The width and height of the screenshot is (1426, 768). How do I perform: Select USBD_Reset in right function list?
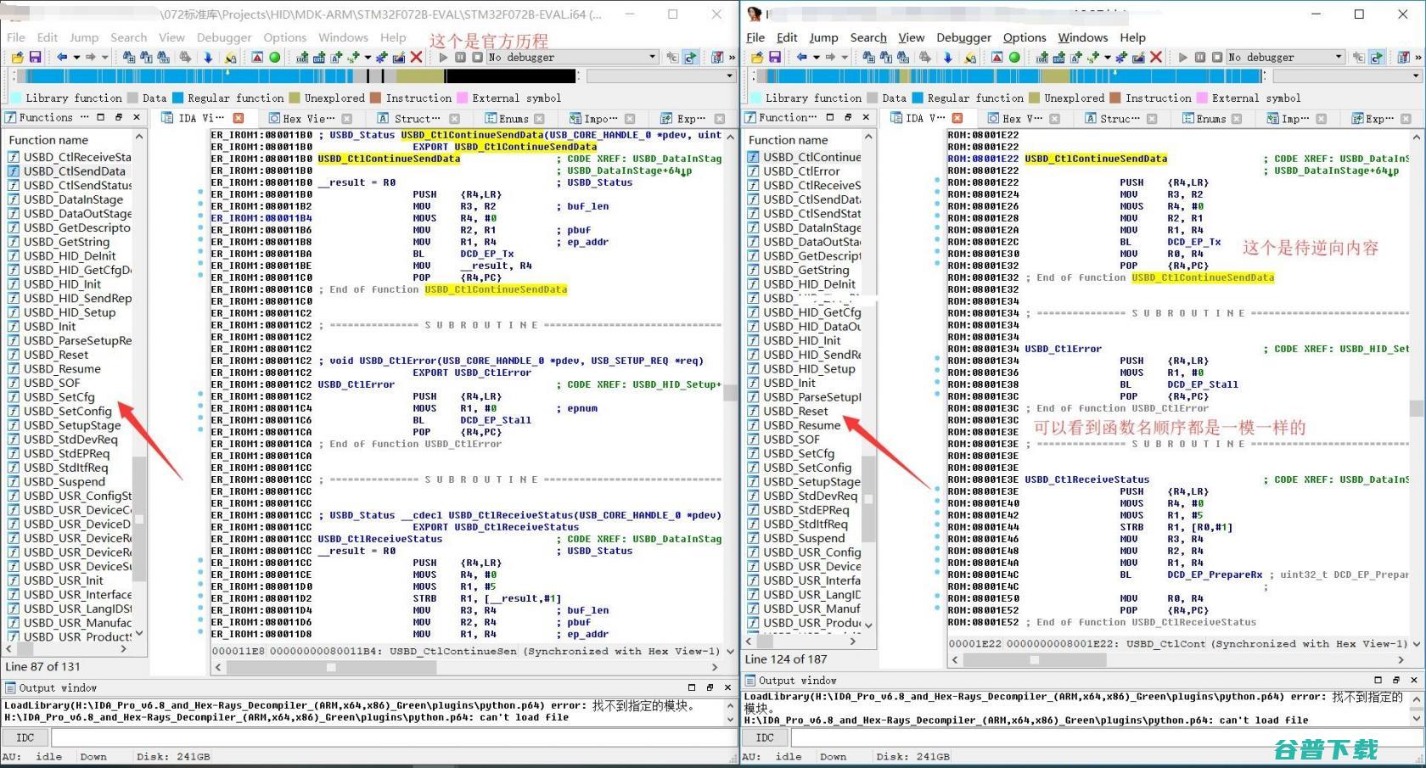795,411
